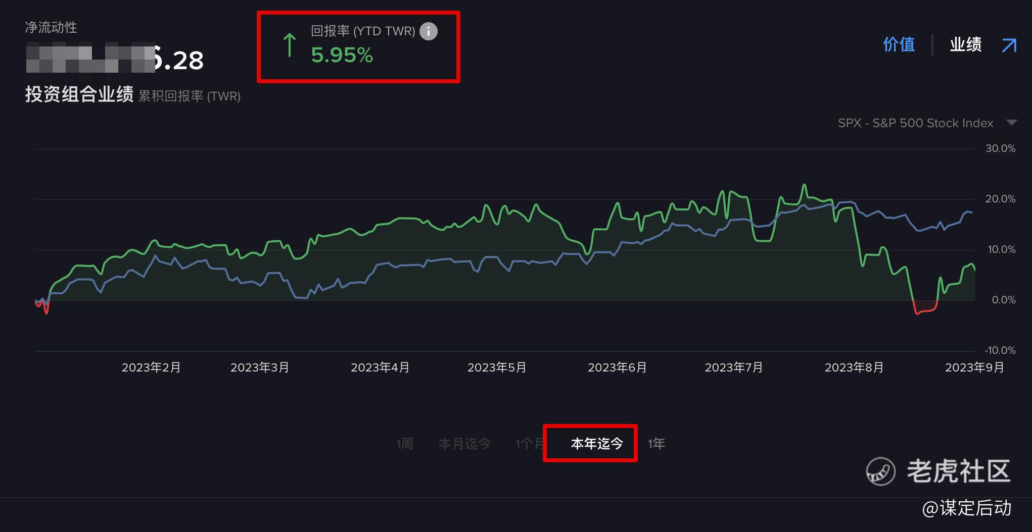Click the 20.0% y-axis label
This screenshot has height=532, width=1032.
point(1000,199)
